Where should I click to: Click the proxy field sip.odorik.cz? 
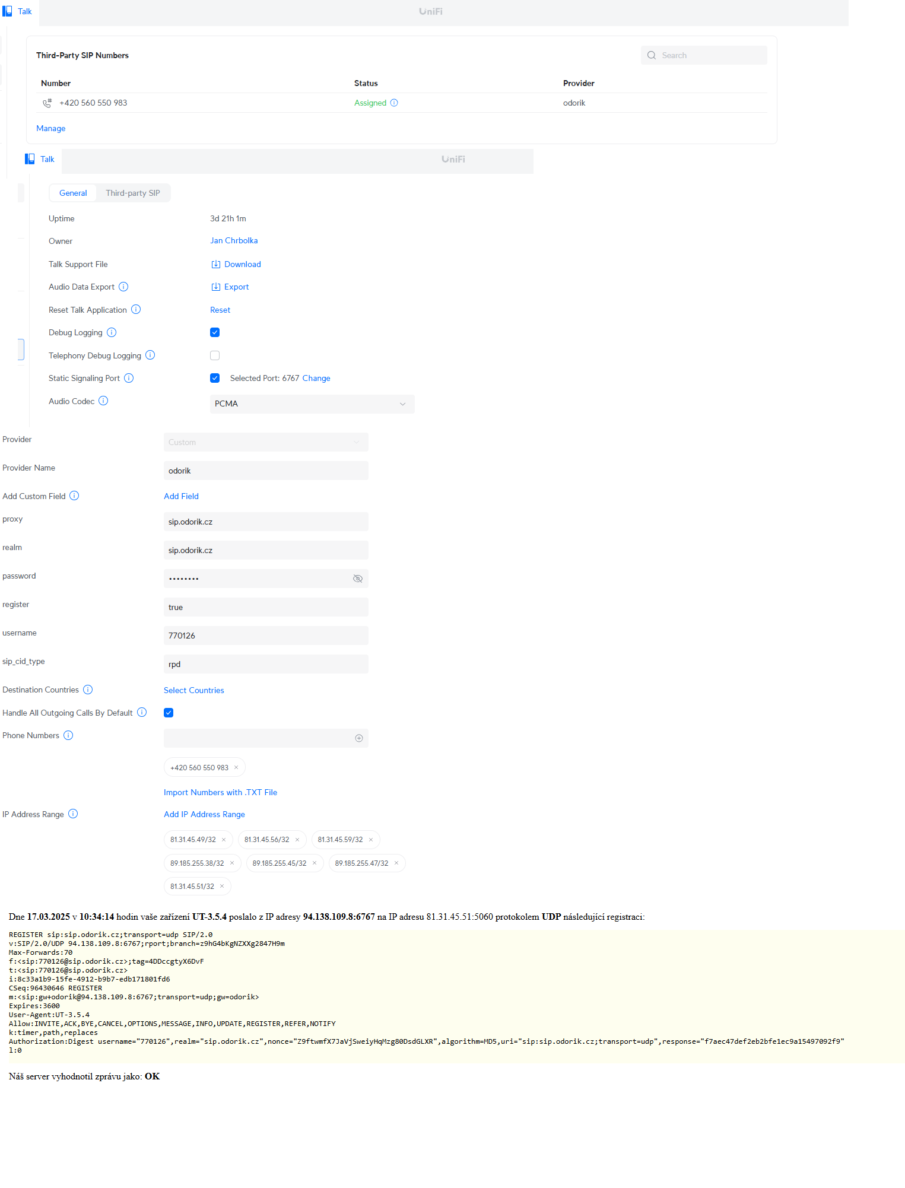tap(266, 522)
